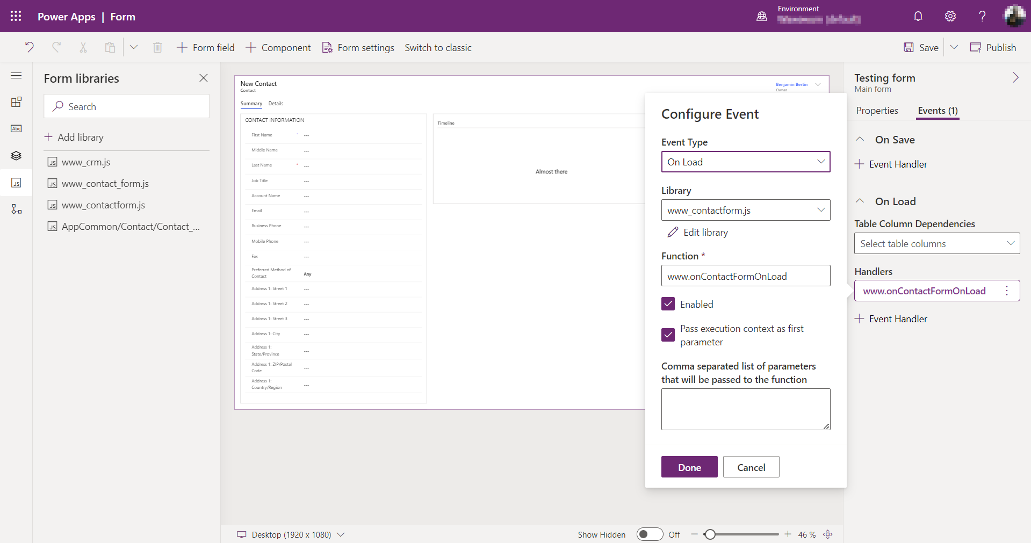The height and width of the screenshot is (543, 1031).
Task: Click the Delete icon in the toolbar
Action: click(157, 47)
